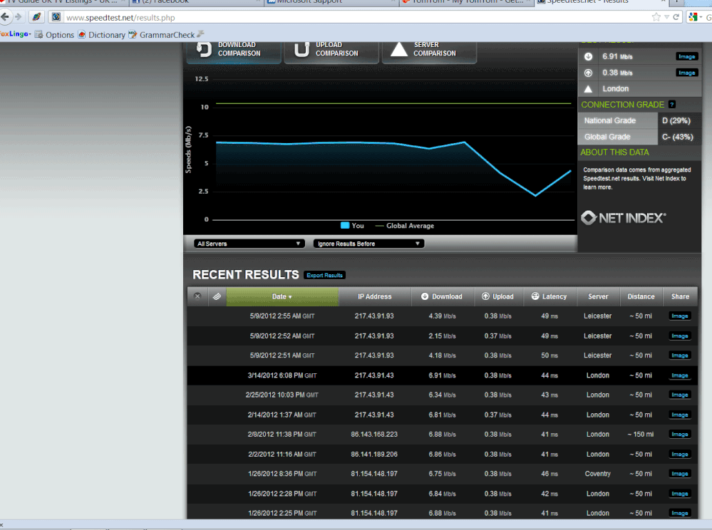Click the delete X icon in table header
This screenshot has width=712, height=530.
[x=197, y=296]
